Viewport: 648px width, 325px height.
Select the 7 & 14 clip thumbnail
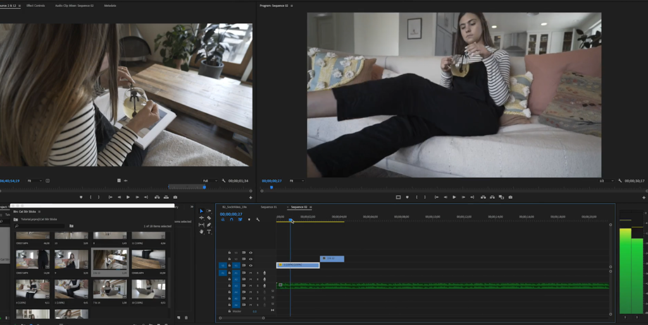pos(109,289)
